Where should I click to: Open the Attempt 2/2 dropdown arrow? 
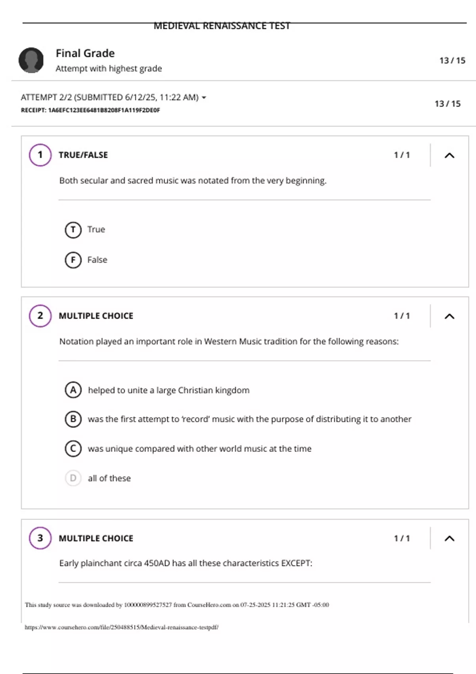(x=204, y=98)
